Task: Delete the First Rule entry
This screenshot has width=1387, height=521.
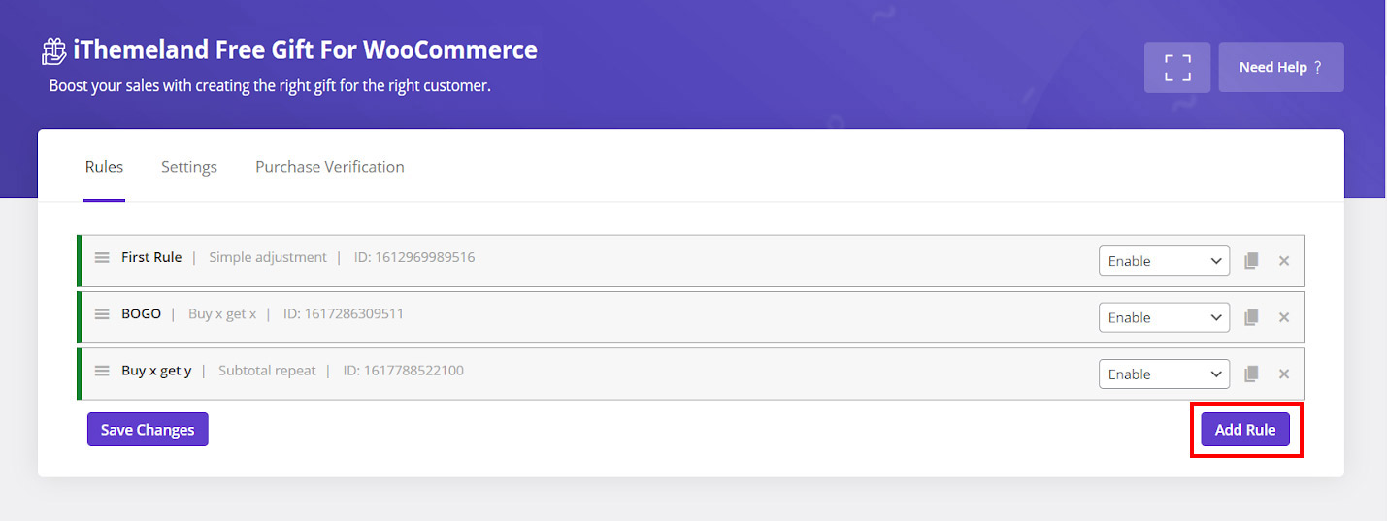Action: pos(1284,261)
